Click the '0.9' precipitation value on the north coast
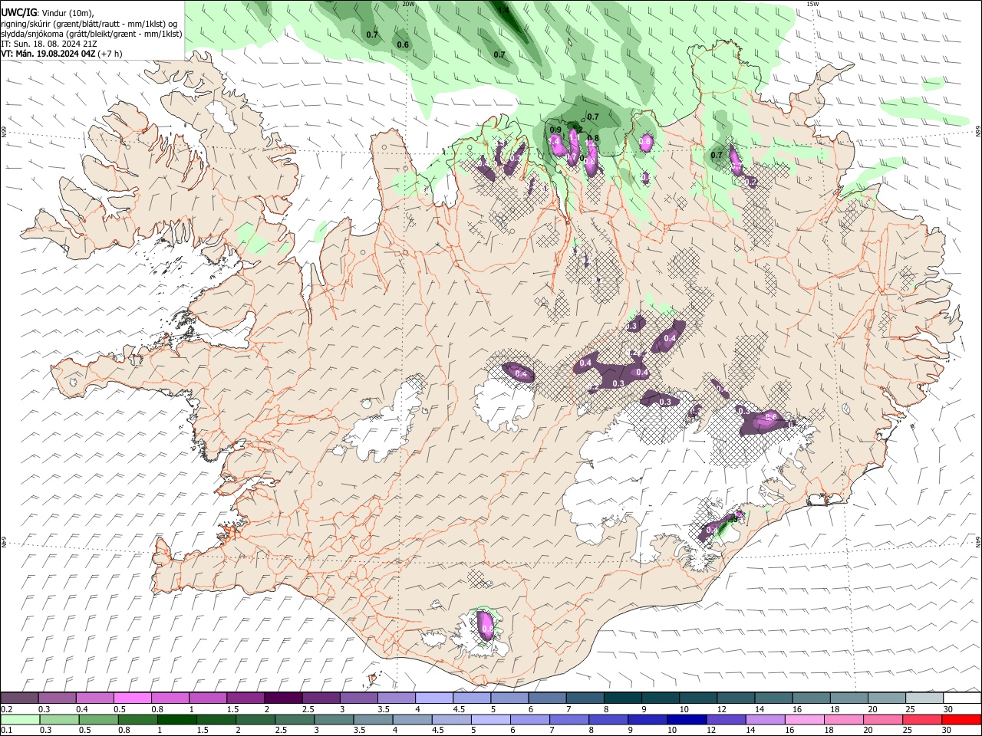The height and width of the screenshot is (736, 982). (x=555, y=130)
